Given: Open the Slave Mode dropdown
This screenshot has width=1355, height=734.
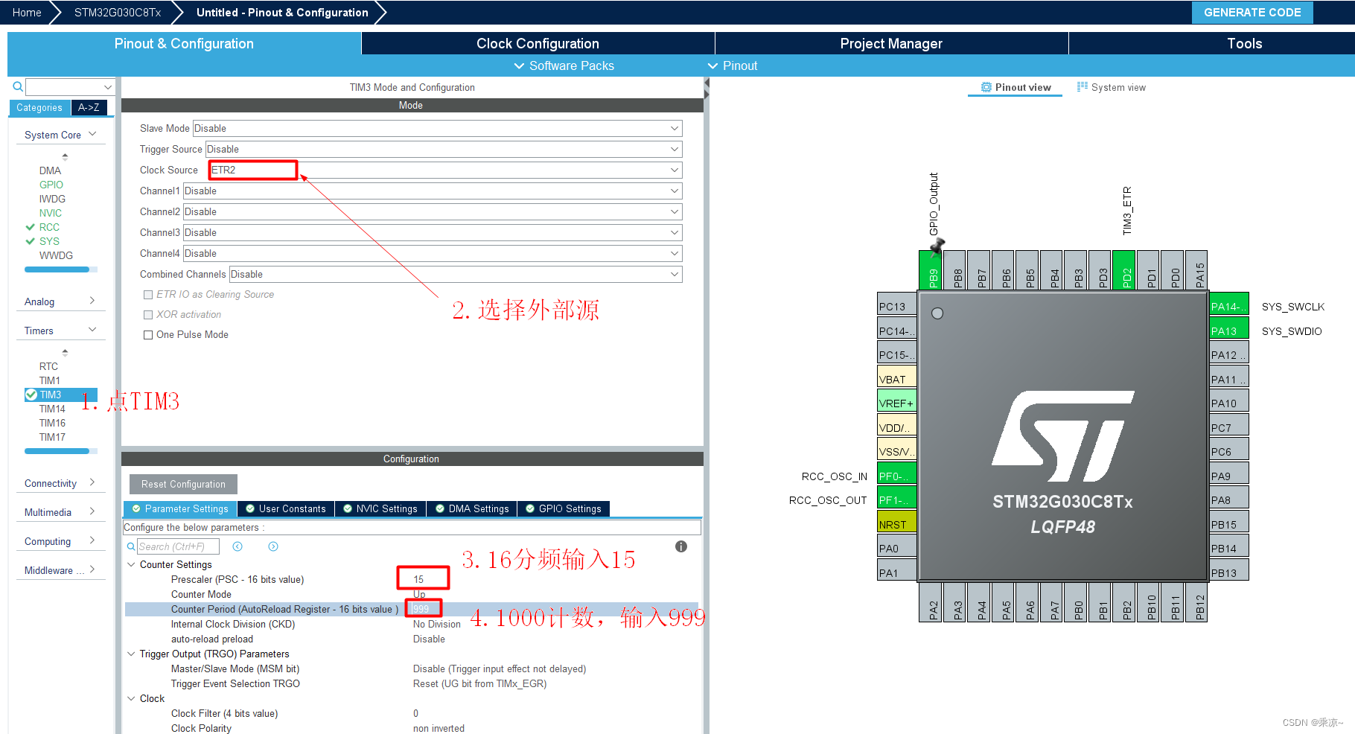Looking at the screenshot, I should 437,128.
